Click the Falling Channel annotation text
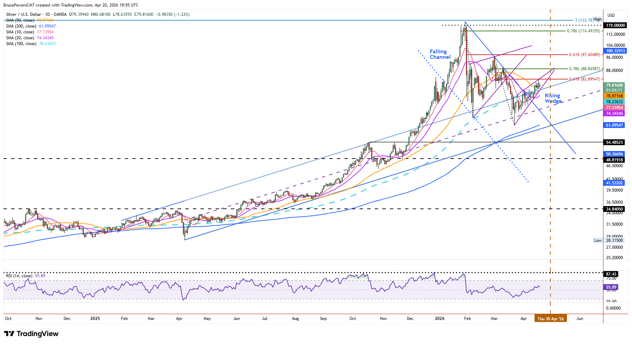632x344 pixels. point(440,54)
